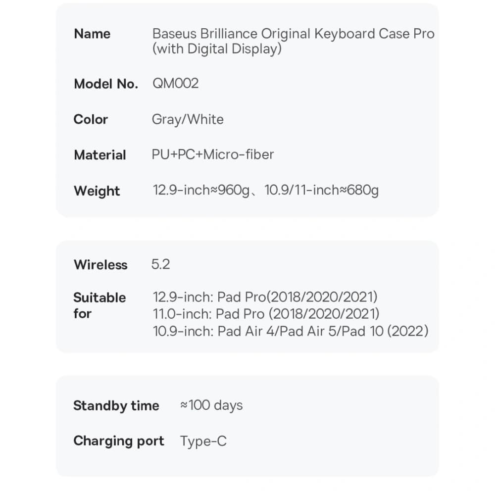Select the 12.9-inch Pad Pro compatibility line
Image resolution: width=495 pixels, height=495 pixels.
coord(265,297)
